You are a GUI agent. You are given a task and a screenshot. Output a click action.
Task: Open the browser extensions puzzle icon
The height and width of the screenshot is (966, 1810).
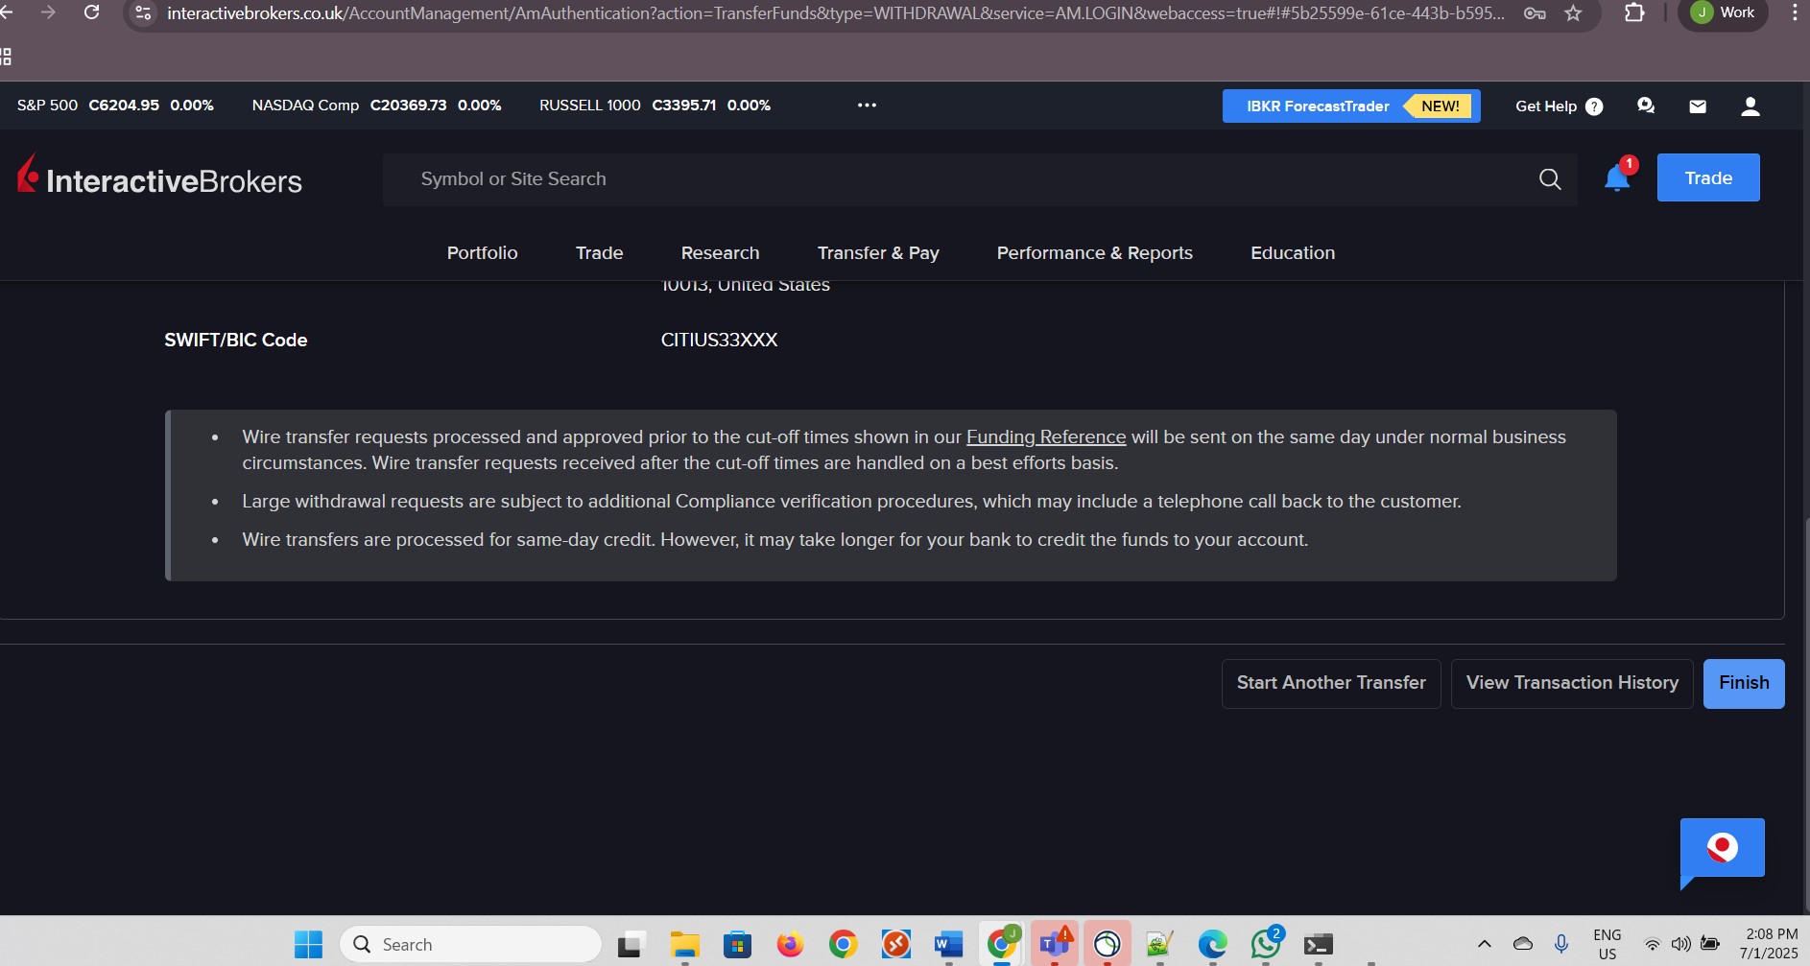1634,12
